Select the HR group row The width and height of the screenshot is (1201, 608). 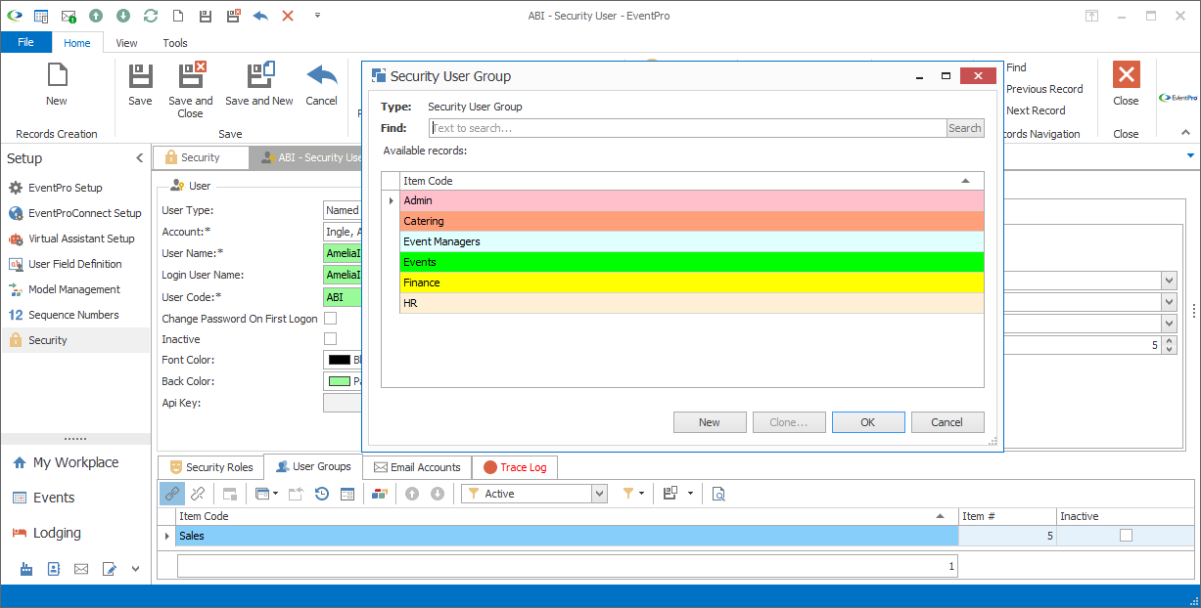coord(691,303)
